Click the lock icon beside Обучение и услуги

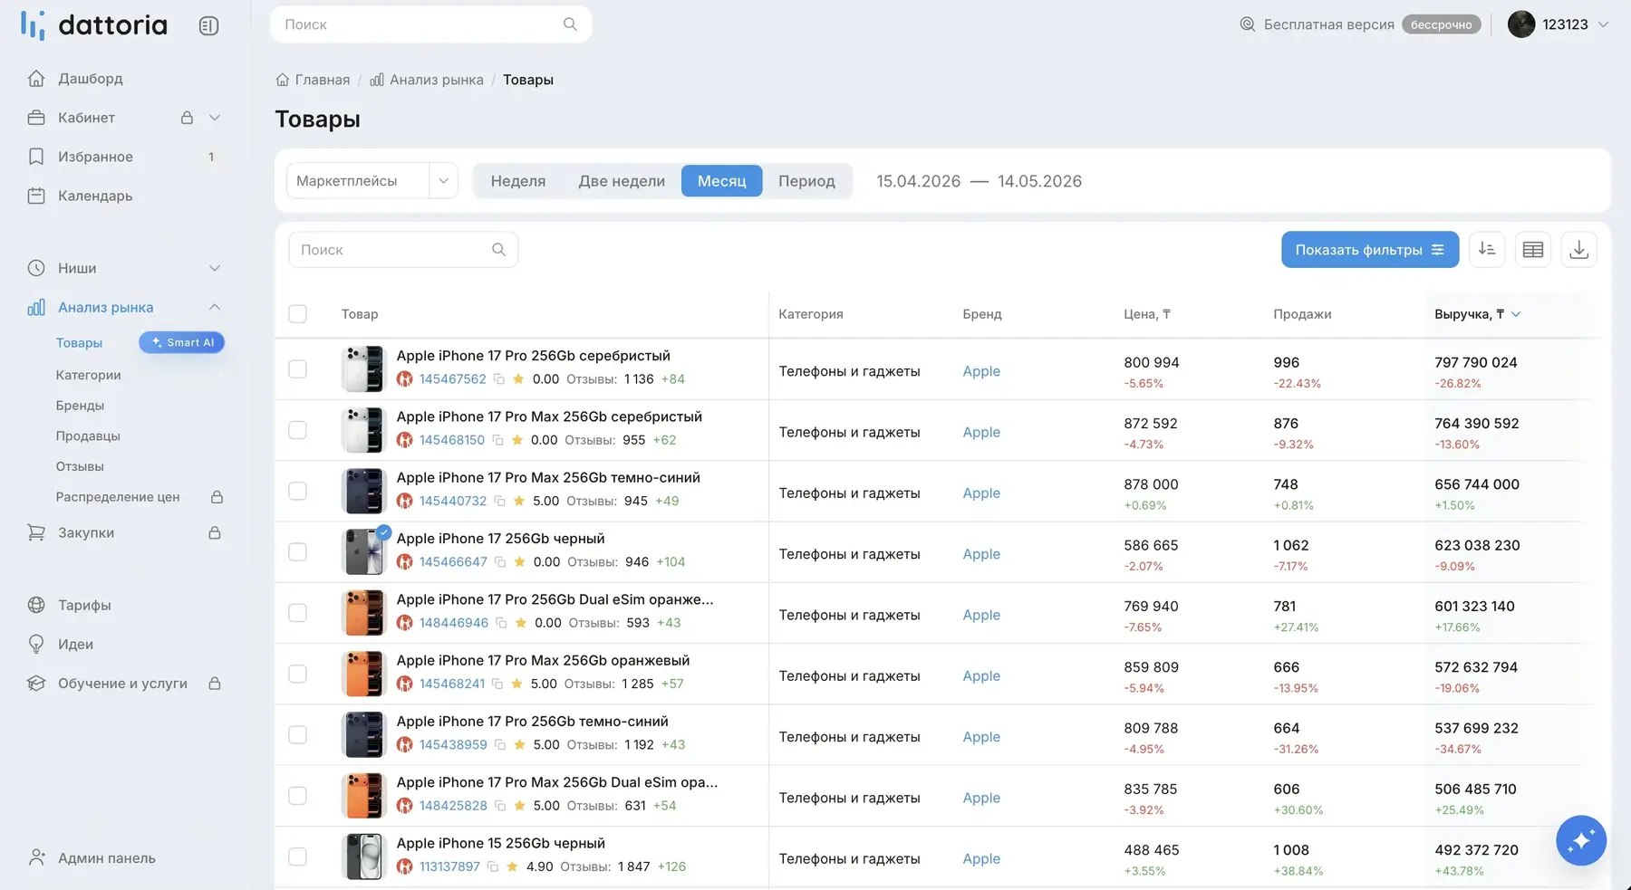(x=215, y=683)
